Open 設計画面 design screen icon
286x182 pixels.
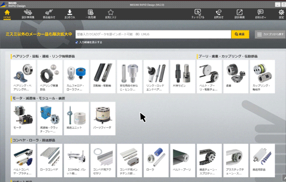coord(239,14)
